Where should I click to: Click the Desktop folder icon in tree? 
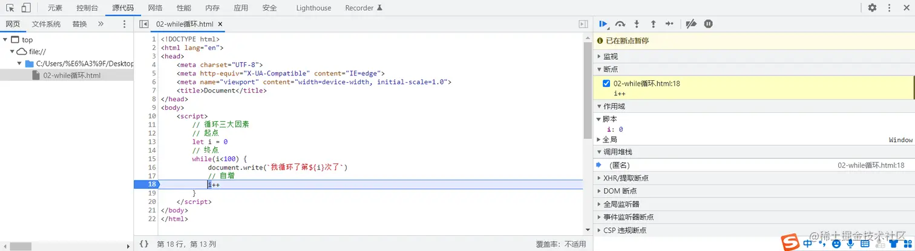point(29,63)
